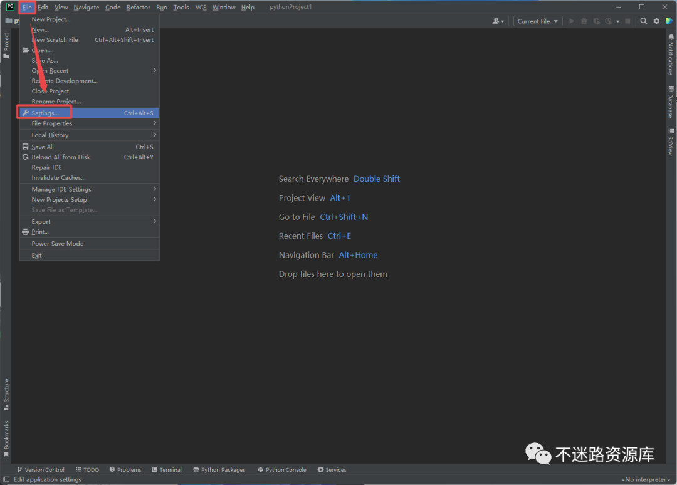Click the Search Everywhere magnifier icon
Viewport: 677px width, 485px height.
tap(643, 21)
